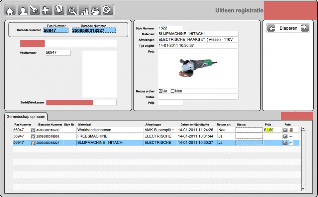
Task: Click the Nee value in the Retour art column
Action: pos(222,130)
